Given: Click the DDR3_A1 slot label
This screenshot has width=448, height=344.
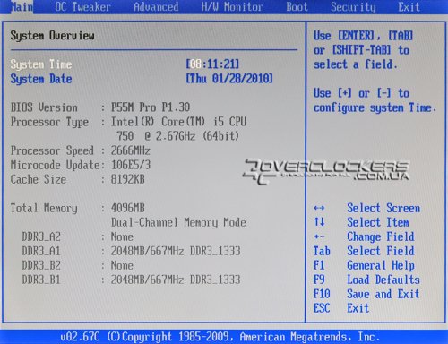Looking at the screenshot, I should (x=41, y=251).
